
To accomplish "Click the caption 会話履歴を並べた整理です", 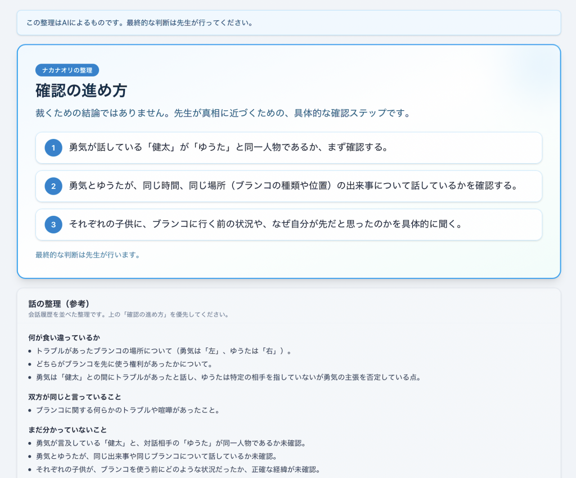I will 128,314.
